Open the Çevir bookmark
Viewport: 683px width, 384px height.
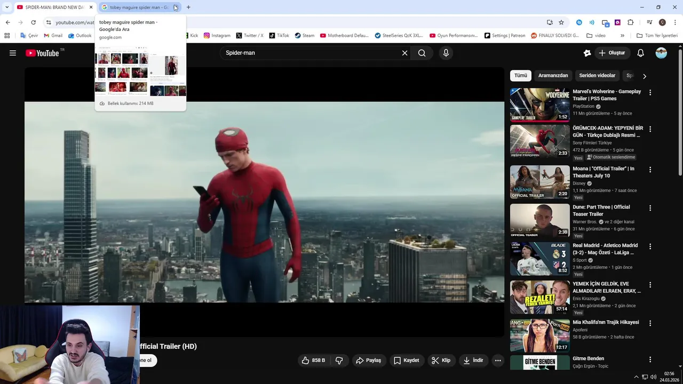29,36
